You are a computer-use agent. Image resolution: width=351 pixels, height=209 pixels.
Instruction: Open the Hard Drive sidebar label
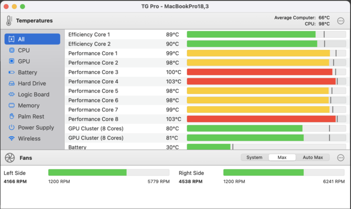32,83
